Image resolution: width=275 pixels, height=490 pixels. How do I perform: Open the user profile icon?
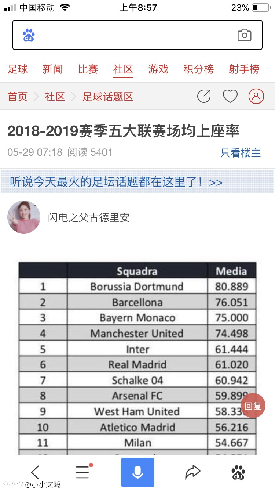tap(256, 96)
